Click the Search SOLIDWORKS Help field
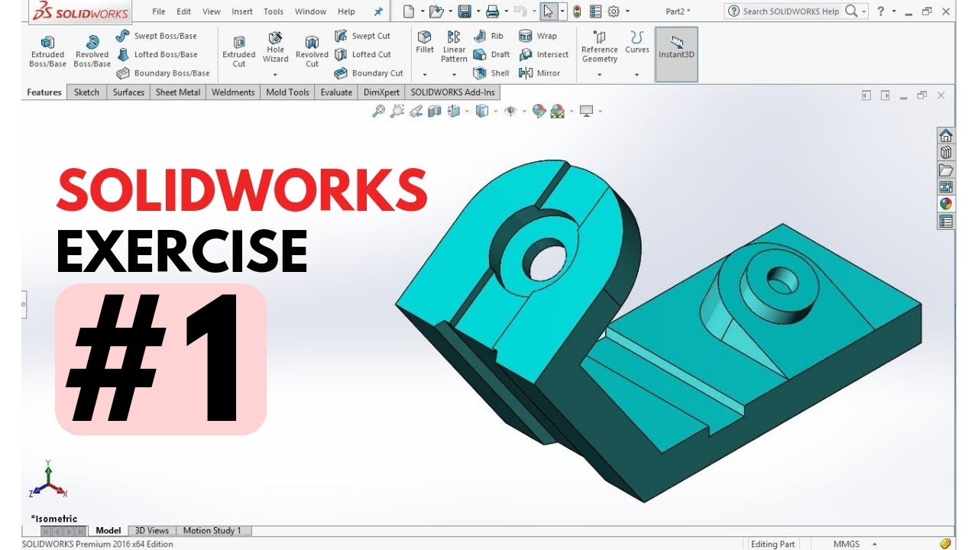 pyautogui.click(x=791, y=11)
